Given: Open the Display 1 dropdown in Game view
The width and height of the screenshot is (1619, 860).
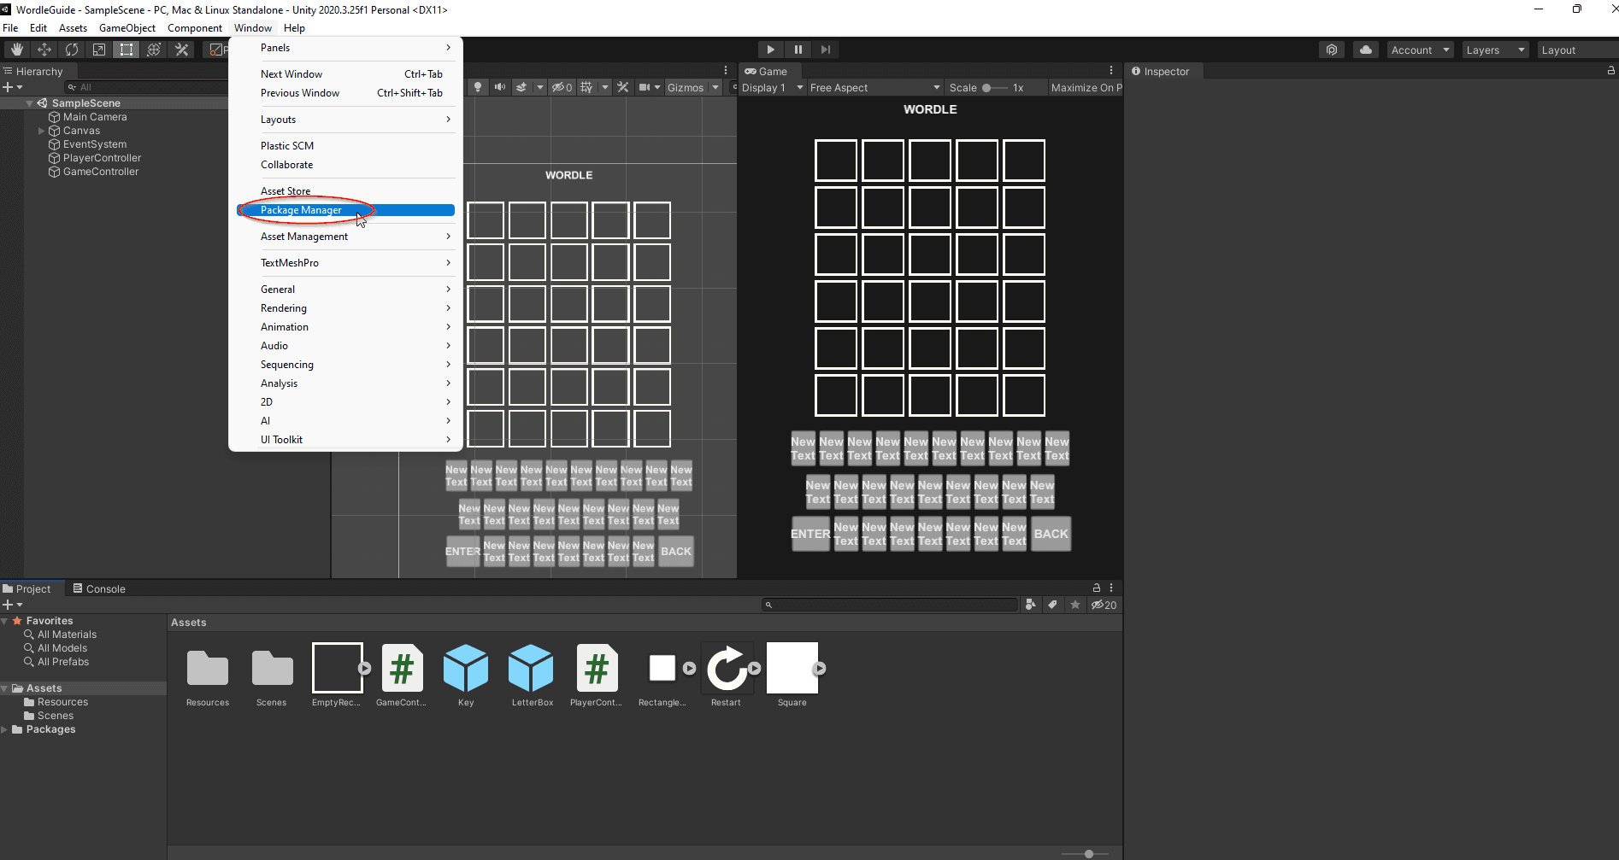Looking at the screenshot, I should point(773,87).
